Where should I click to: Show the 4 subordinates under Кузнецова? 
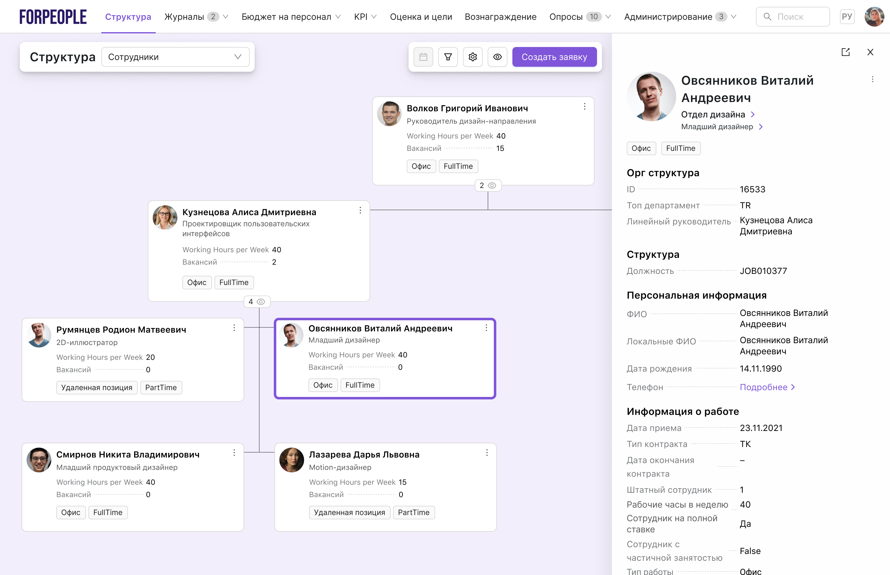[x=256, y=302]
